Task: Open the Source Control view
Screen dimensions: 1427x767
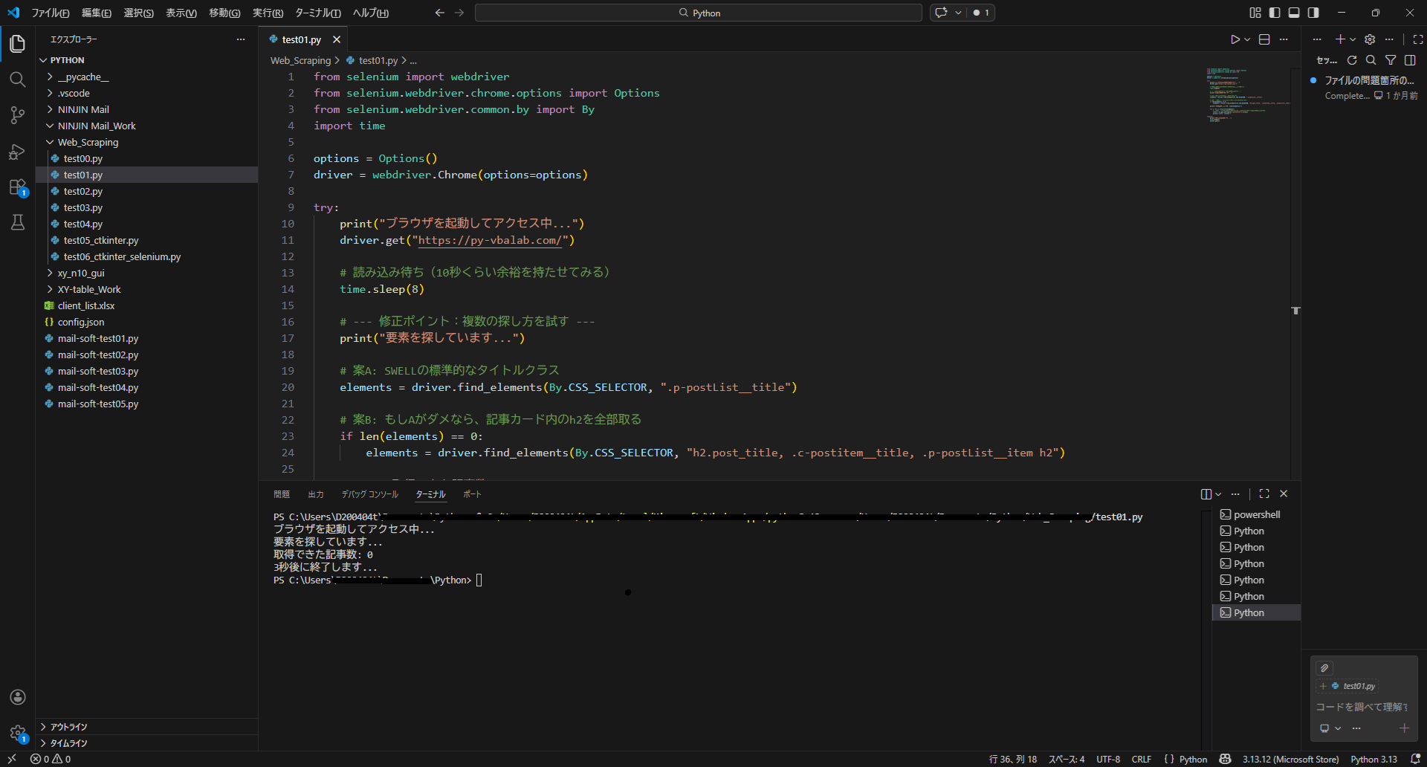Action: (18, 115)
